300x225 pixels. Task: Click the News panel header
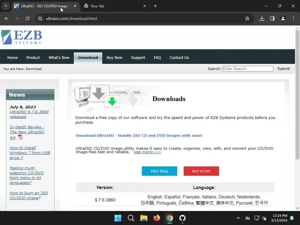30,95
